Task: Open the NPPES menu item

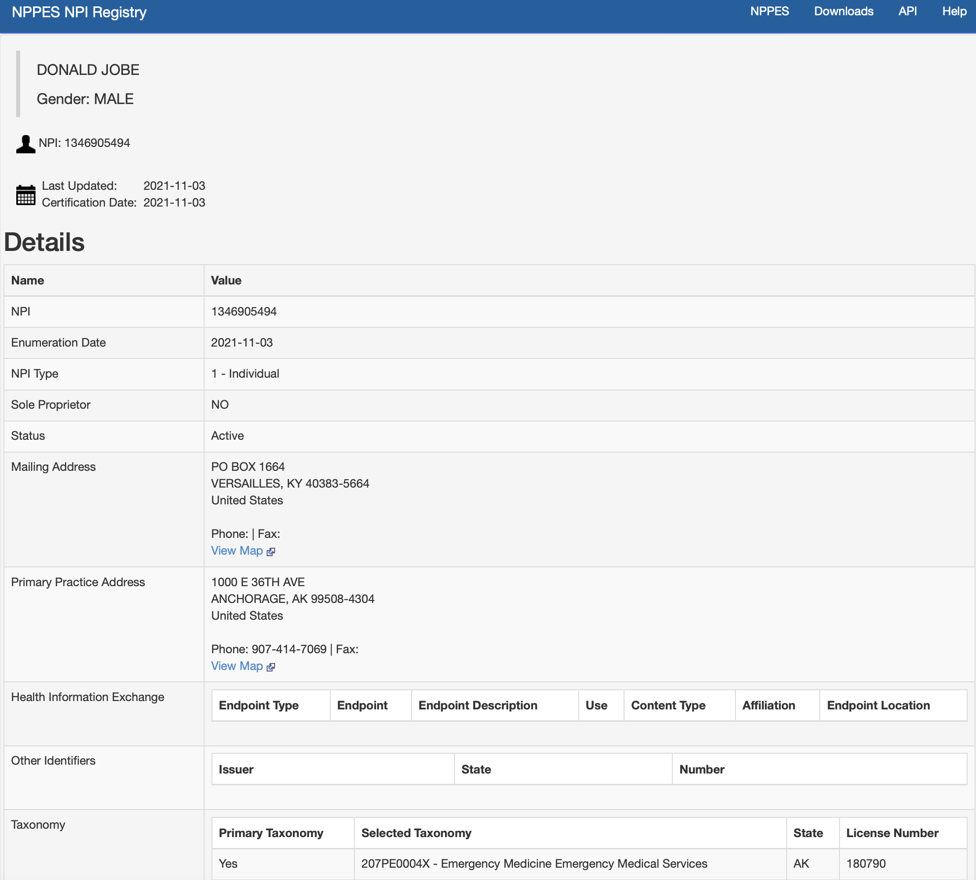Action: click(769, 11)
